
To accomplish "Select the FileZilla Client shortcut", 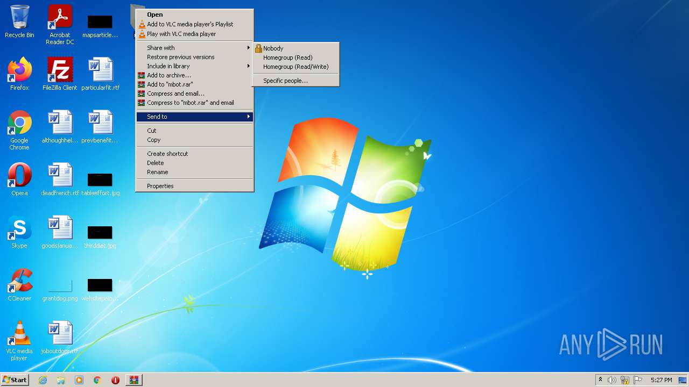I will pos(60,74).
